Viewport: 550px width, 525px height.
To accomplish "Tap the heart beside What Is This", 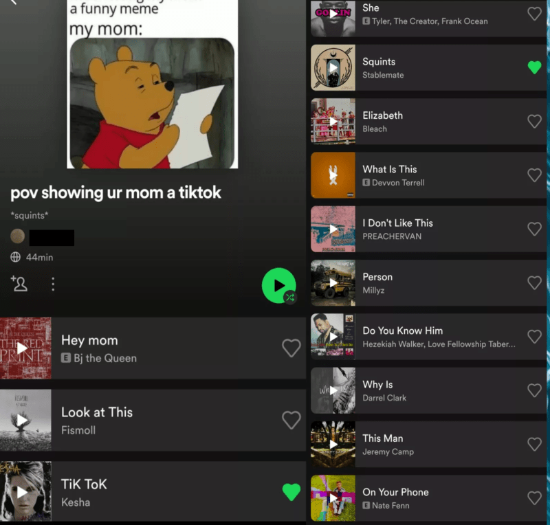I will (x=534, y=175).
